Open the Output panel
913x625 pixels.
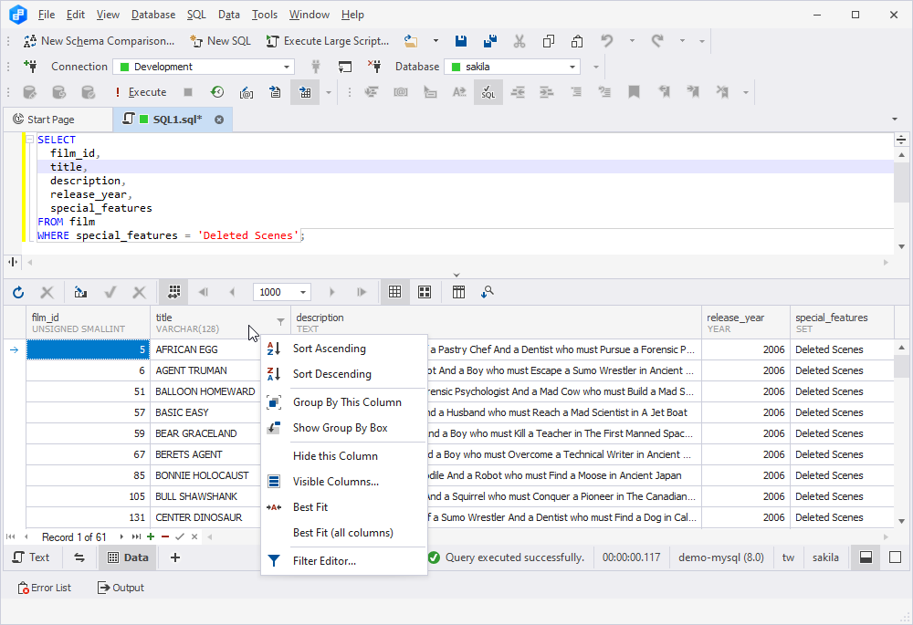click(121, 588)
